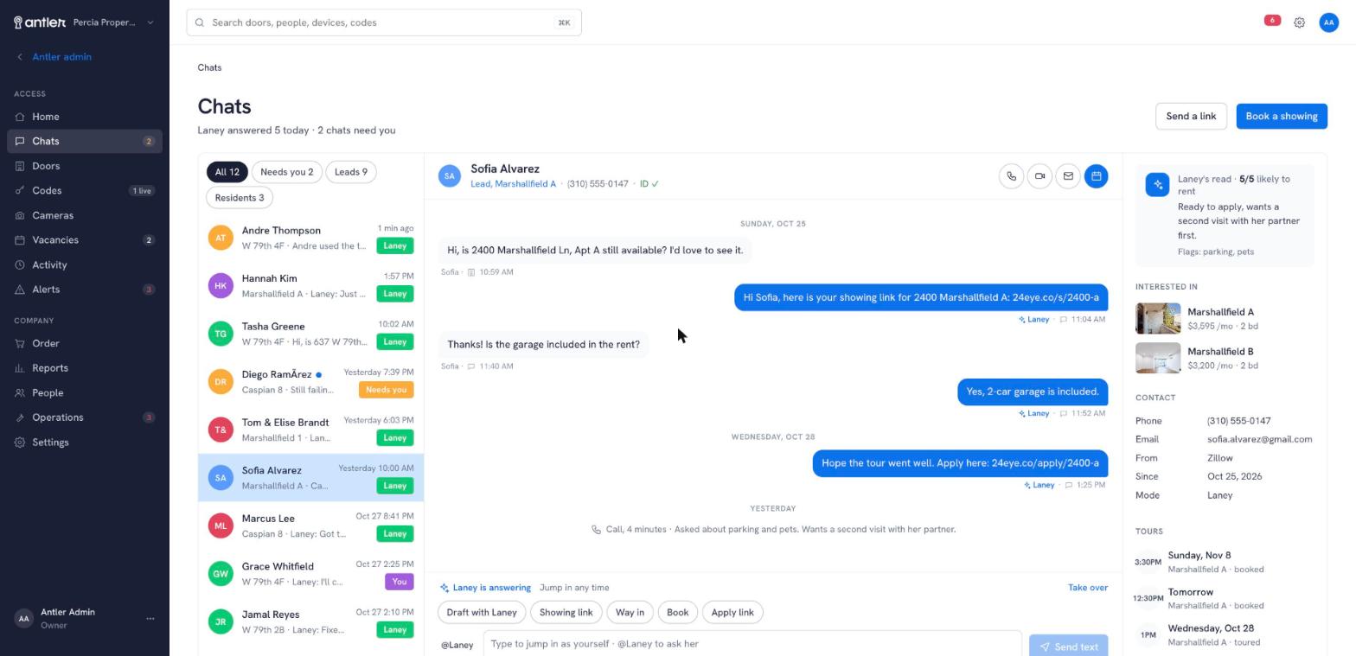Filter chats by Residents 3
Image resolution: width=1356 pixels, height=656 pixels.
pyautogui.click(x=240, y=198)
